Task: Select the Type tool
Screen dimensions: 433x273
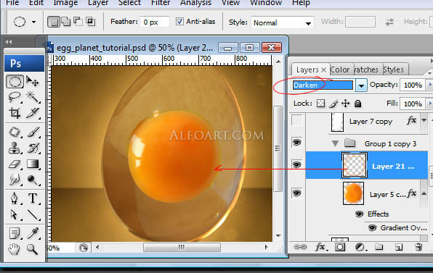Action: pyautogui.click(x=33, y=198)
